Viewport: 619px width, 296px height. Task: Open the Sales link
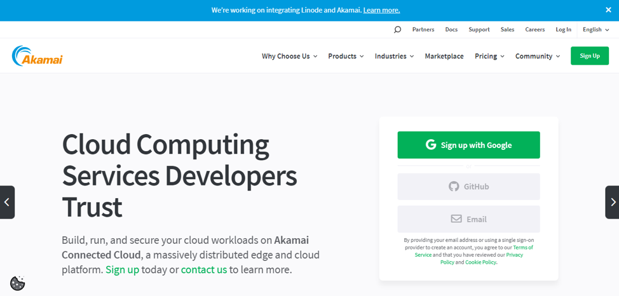pos(507,30)
